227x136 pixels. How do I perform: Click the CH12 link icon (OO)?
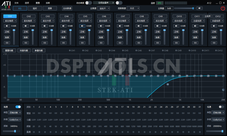coord(214,43)
